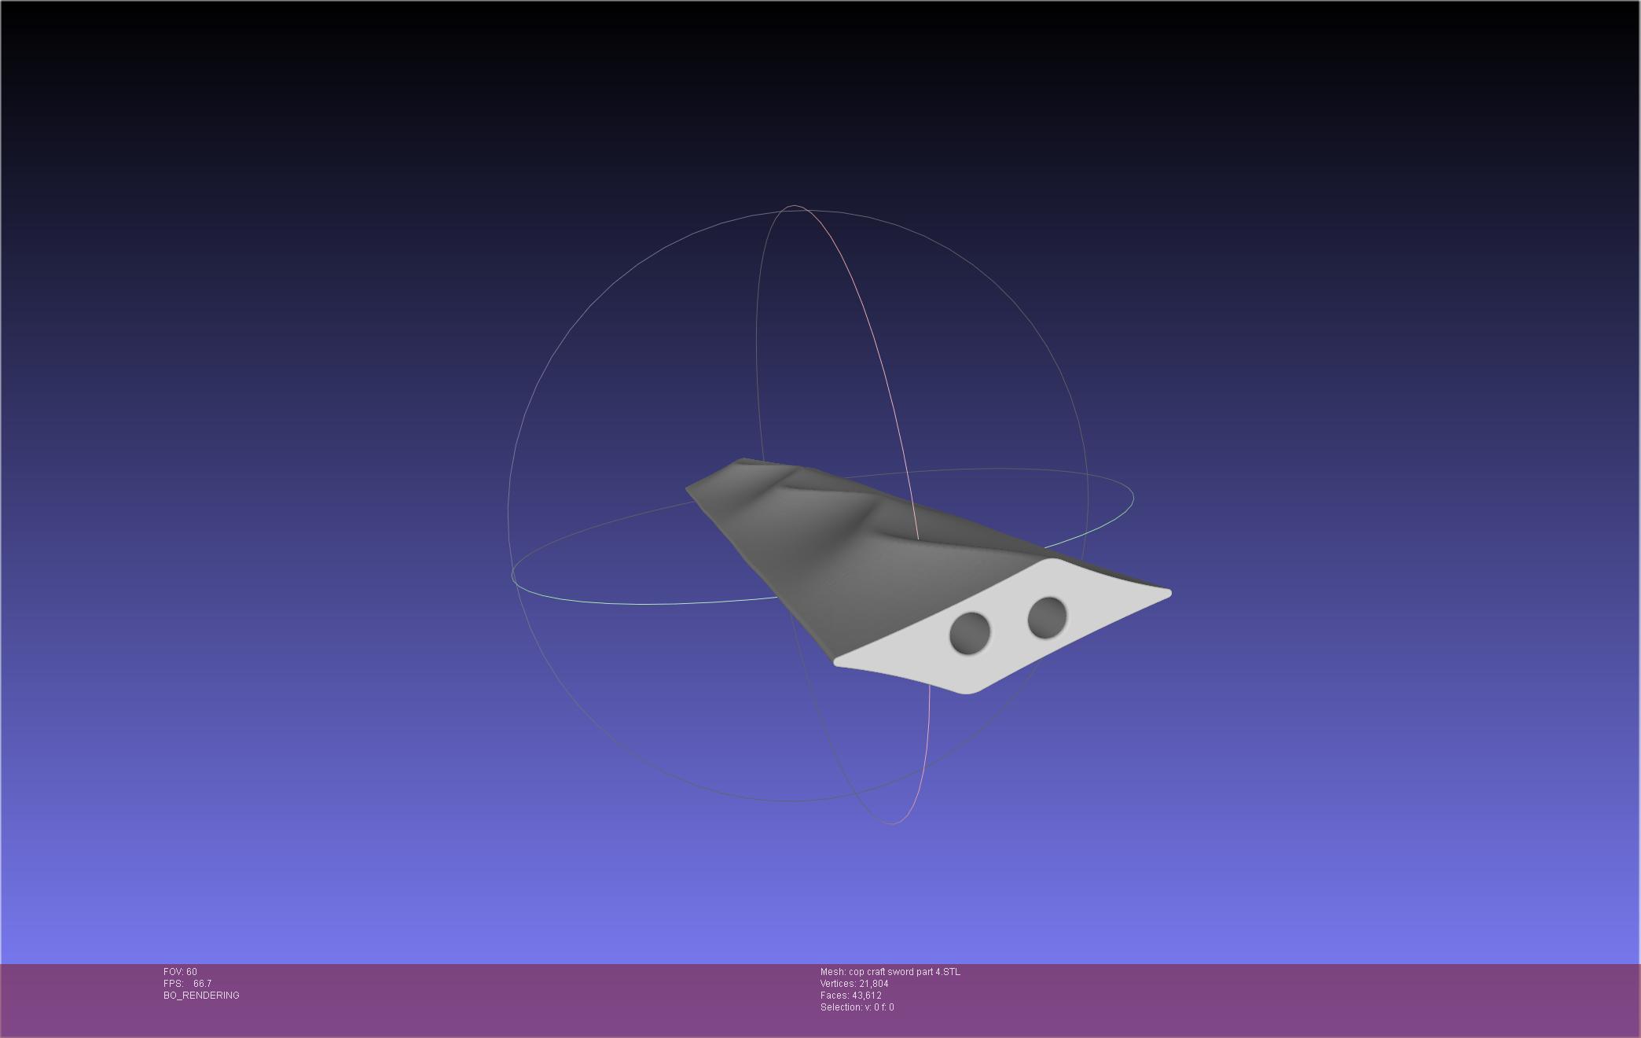Click the FPS counter text
The image size is (1641, 1038).
pos(187,984)
